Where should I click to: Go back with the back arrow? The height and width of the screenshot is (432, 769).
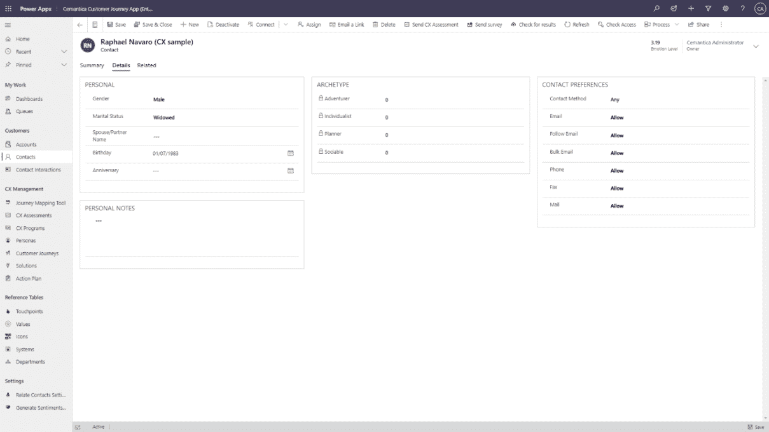coord(80,25)
